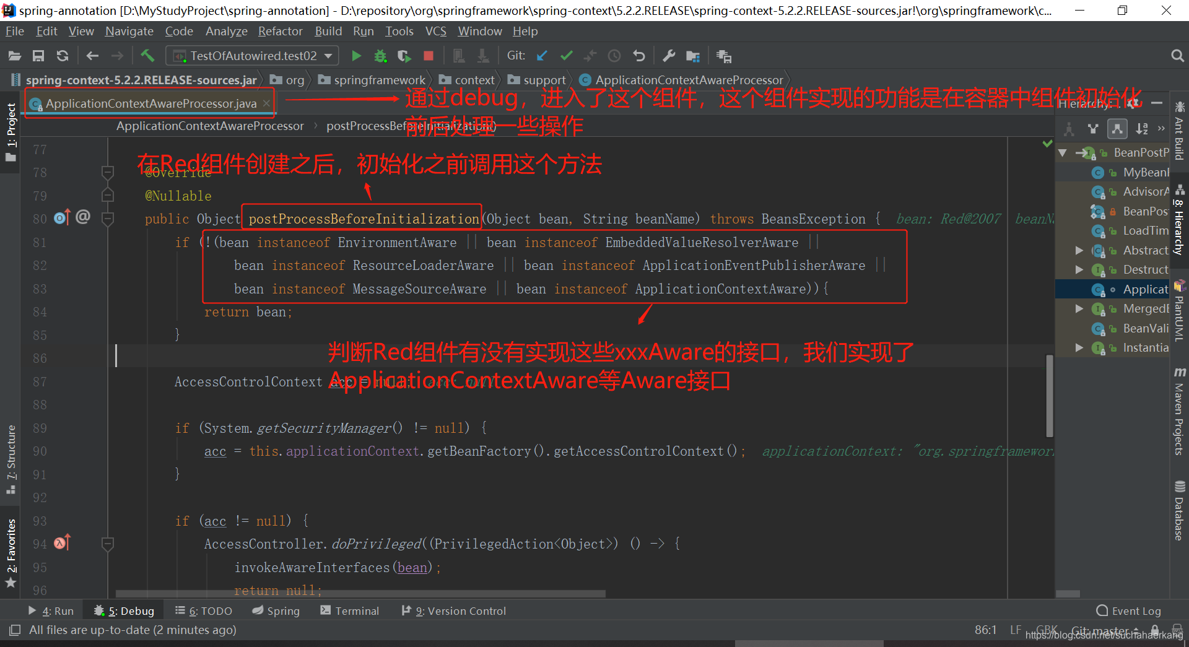The image size is (1189, 647).
Task: Open the File menu
Action: pyautogui.click(x=14, y=31)
